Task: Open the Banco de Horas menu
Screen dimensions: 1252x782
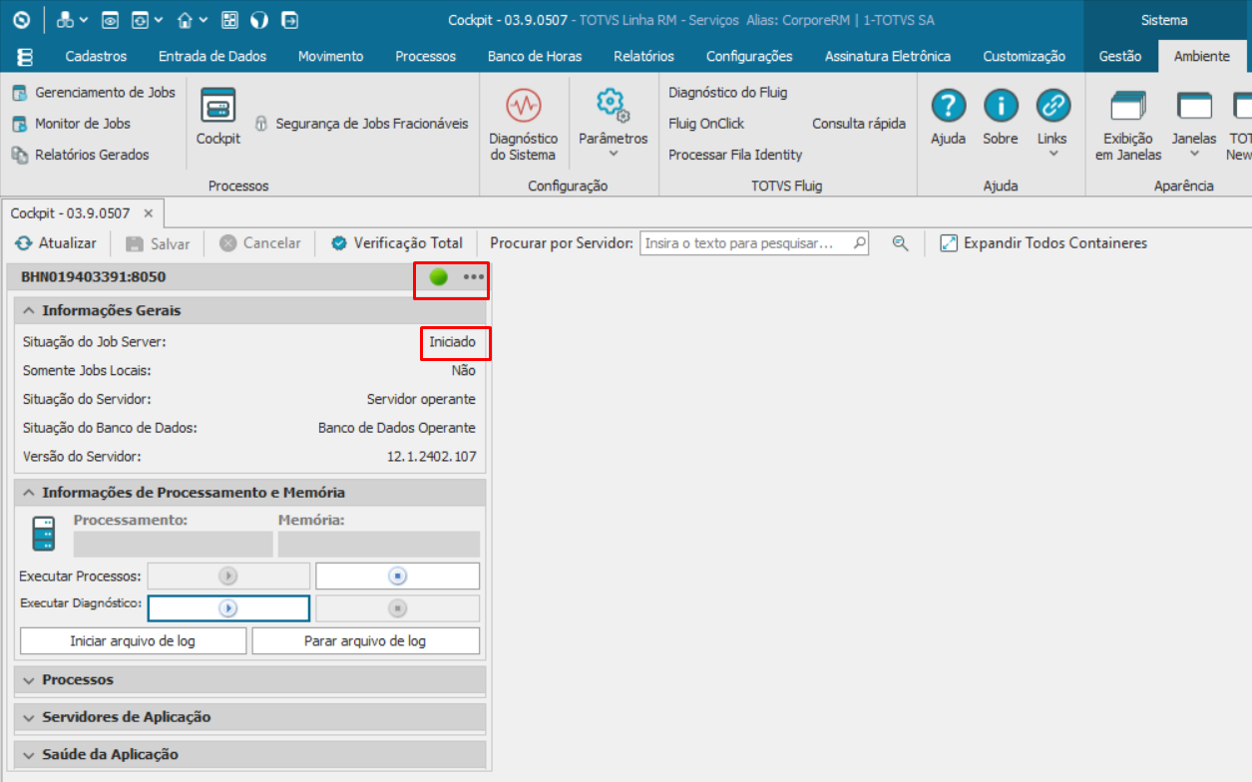Action: point(535,56)
